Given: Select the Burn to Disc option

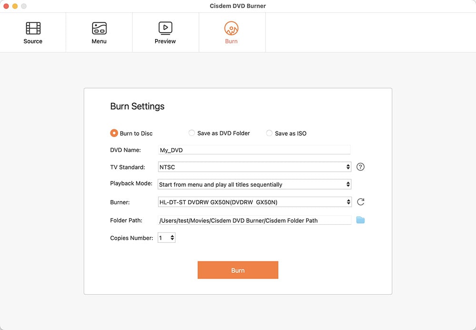Looking at the screenshot, I should [x=114, y=133].
